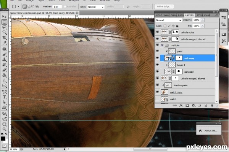Open the Adjustments collapsed panel

tap(209, 131)
